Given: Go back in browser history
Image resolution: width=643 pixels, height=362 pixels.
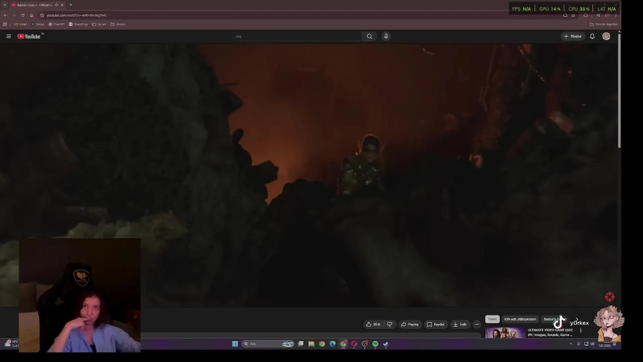Looking at the screenshot, I should (5, 15).
